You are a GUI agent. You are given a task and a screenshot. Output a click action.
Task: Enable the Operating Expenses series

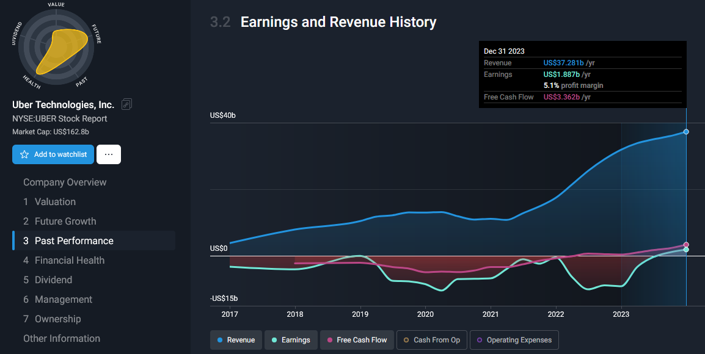[x=514, y=340]
